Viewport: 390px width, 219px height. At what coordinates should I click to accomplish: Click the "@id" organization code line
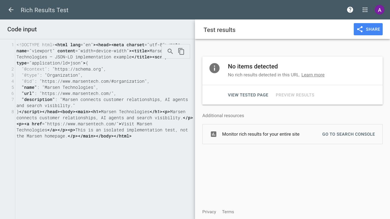click(x=86, y=81)
